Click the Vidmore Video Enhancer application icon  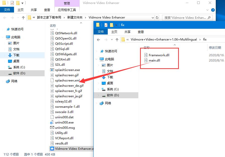coord(52,148)
